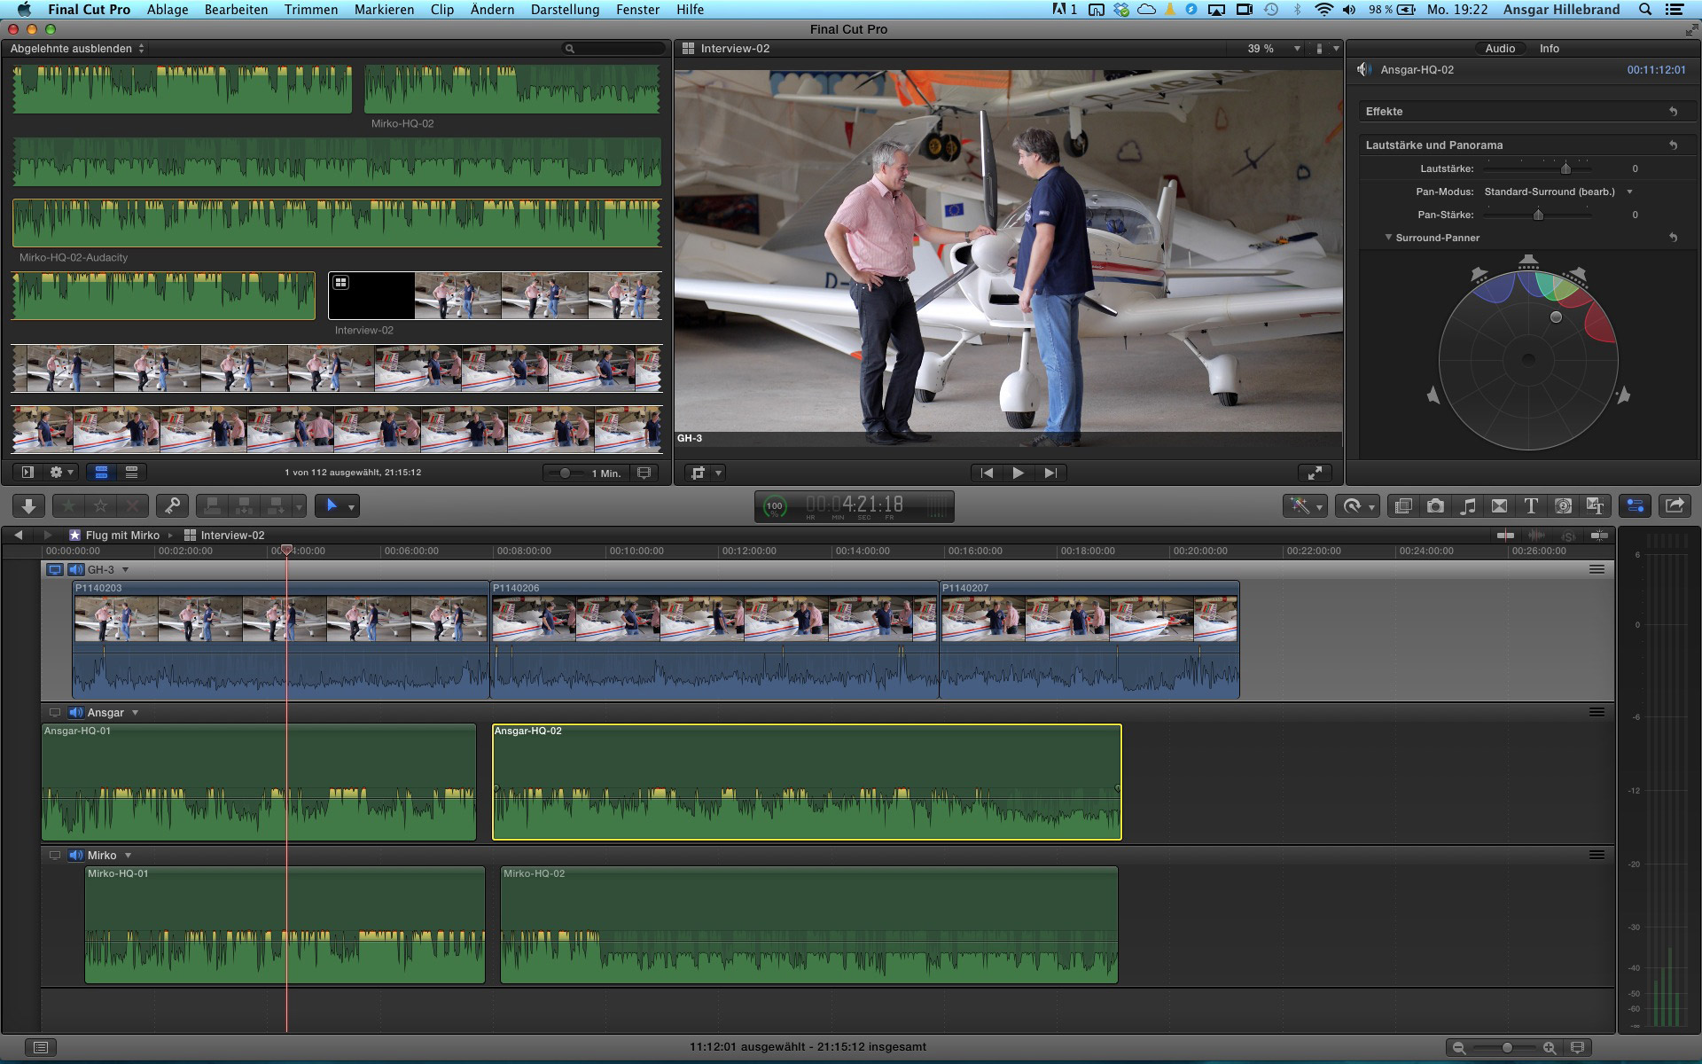The width and height of the screenshot is (1702, 1064).
Task: Enable video monitoring for Ansgar angle
Action: (55, 712)
